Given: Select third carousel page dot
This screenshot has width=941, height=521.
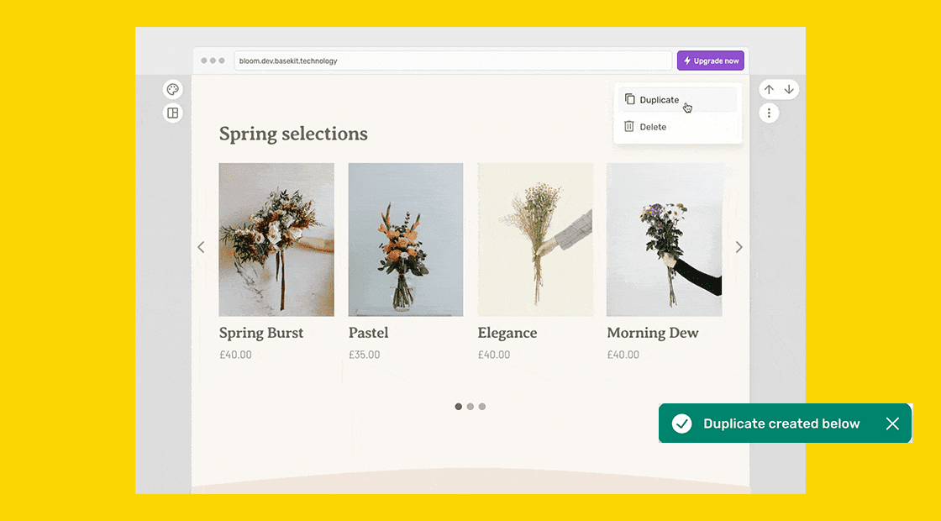Looking at the screenshot, I should (x=482, y=407).
